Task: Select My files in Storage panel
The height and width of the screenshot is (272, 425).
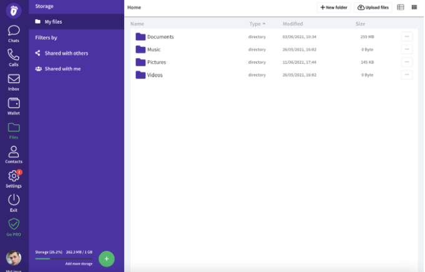Action: (x=76, y=22)
